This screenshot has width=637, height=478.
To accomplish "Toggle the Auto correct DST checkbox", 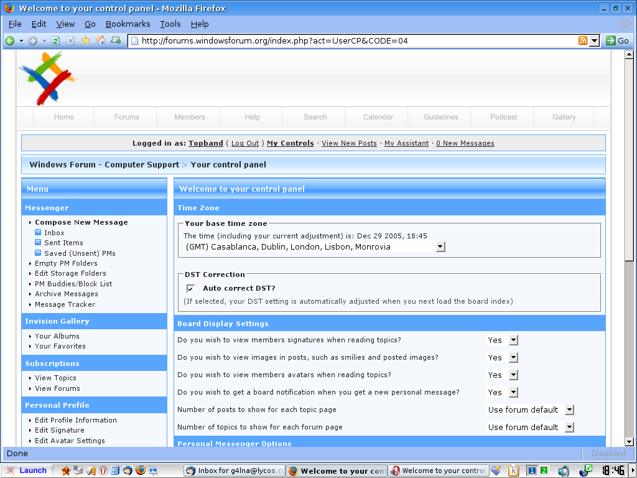I will [x=190, y=288].
